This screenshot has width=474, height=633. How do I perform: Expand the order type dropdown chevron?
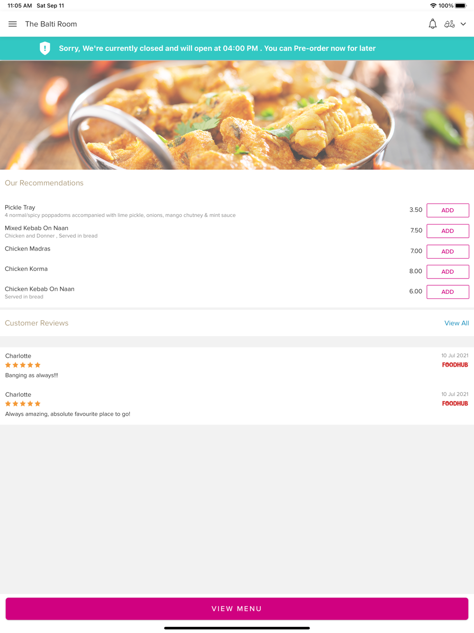coord(463,24)
